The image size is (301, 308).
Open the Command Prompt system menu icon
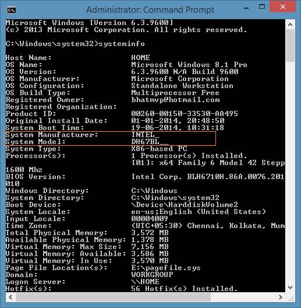click(x=12, y=10)
